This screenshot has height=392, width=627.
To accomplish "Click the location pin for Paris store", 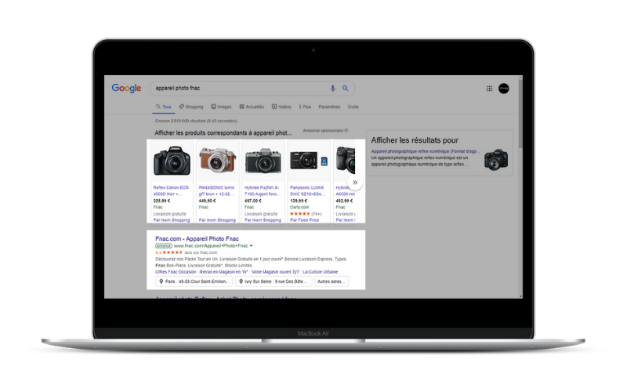I will [x=161, y=281].
